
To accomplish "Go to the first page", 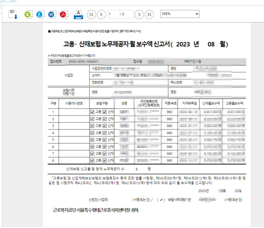I will 91,15.
